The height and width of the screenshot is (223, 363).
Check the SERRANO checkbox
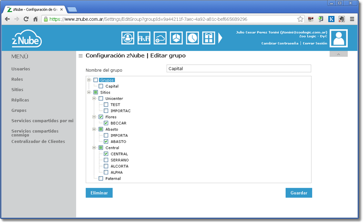106,160
